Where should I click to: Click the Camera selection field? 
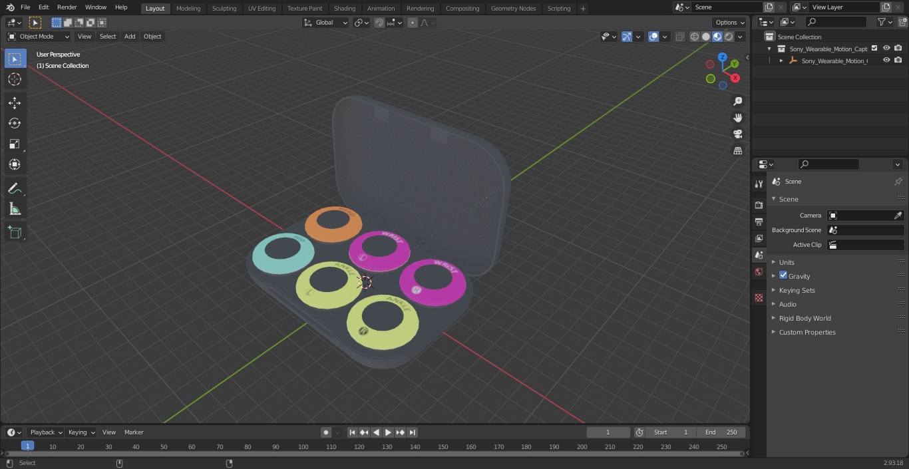coord(865,216)
